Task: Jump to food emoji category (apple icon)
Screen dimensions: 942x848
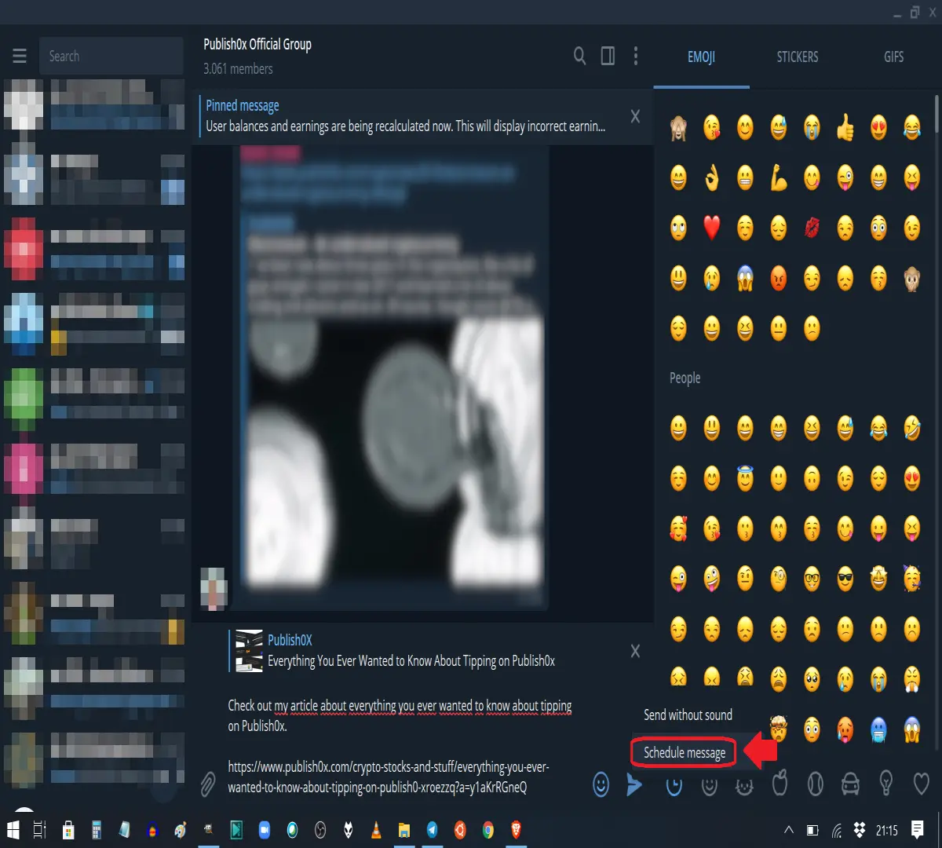Action: coord(780,784)
